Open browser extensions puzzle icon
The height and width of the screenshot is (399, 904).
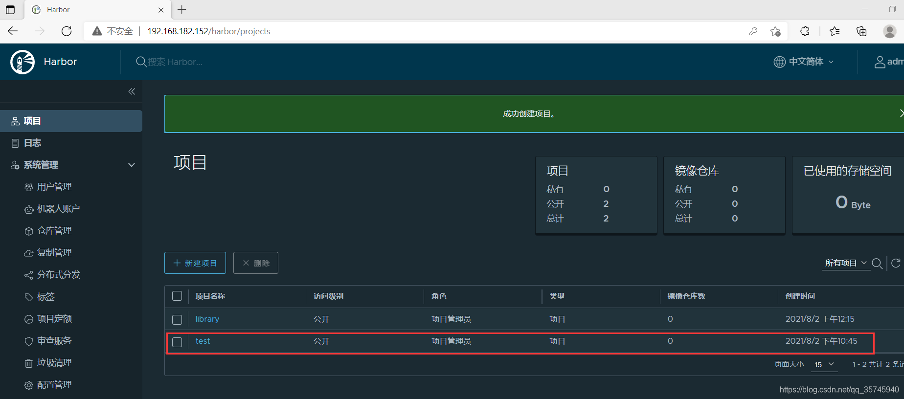point(805,31)
